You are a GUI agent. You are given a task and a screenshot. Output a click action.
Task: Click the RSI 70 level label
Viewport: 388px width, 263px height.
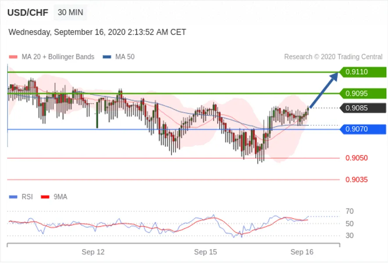(x=350, y=211)
